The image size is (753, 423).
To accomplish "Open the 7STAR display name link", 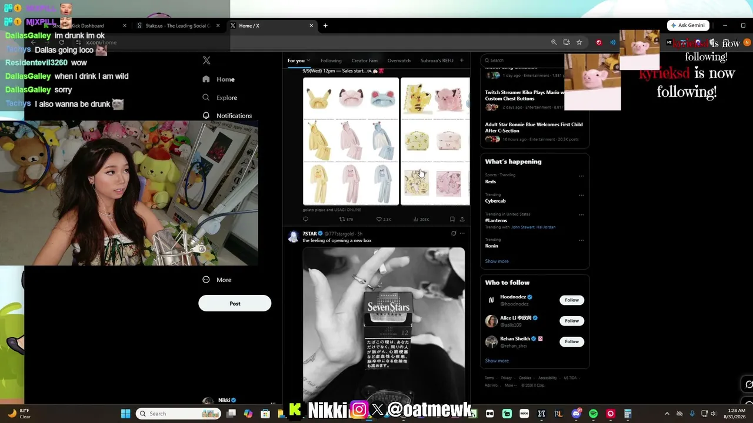I will [309, 234].
